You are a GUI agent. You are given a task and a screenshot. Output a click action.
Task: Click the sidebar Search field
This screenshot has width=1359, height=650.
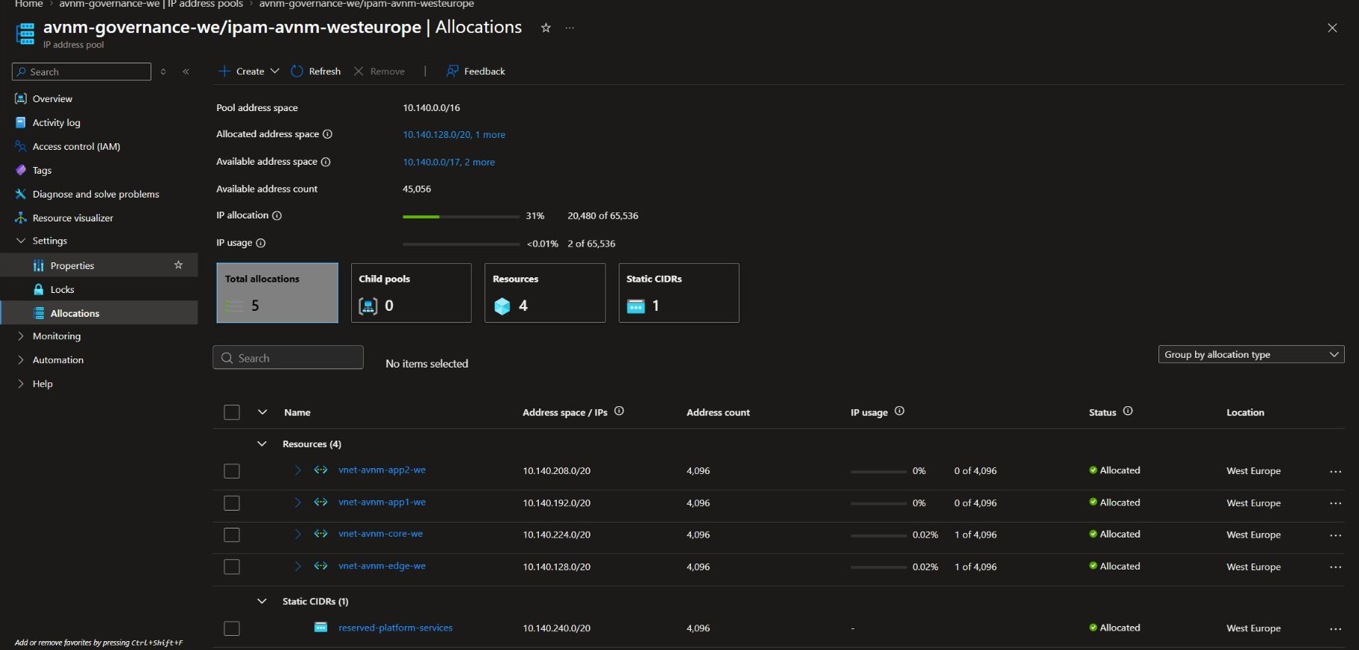click(x=81, y=72)
